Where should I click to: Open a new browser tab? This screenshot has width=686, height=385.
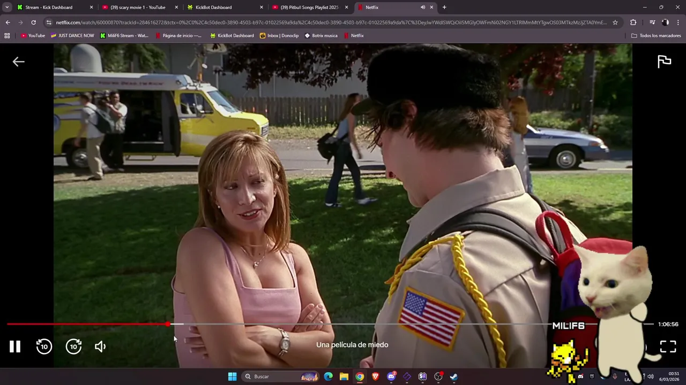click(444, 7)
